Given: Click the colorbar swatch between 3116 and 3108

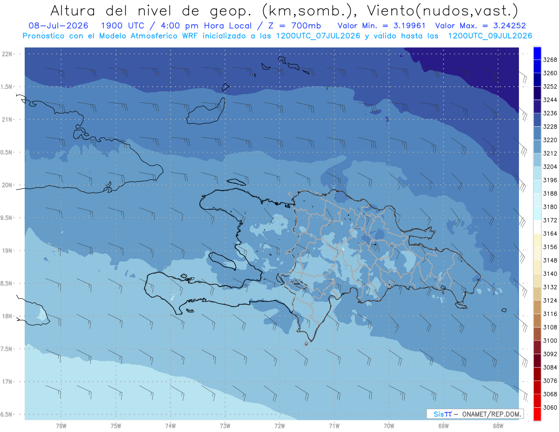Looking at the screenshot, I should pos(537,321).
